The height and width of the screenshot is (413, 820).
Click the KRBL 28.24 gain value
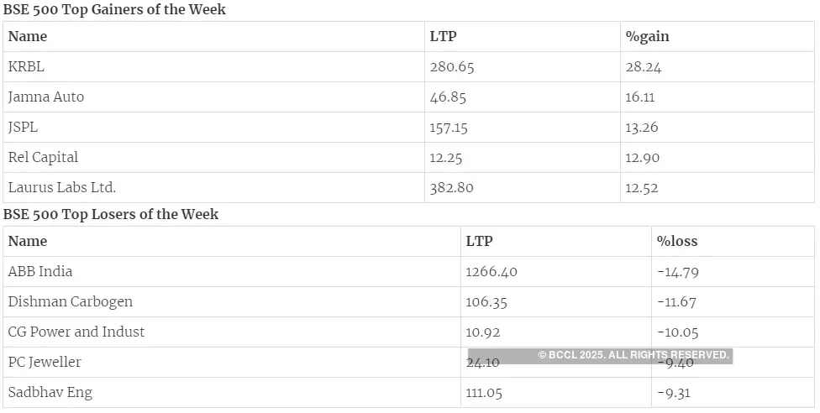point(644,67)
